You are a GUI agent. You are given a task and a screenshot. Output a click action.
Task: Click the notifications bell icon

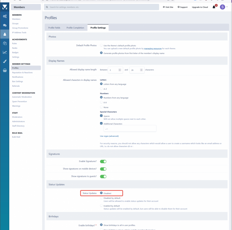[214, 7]
